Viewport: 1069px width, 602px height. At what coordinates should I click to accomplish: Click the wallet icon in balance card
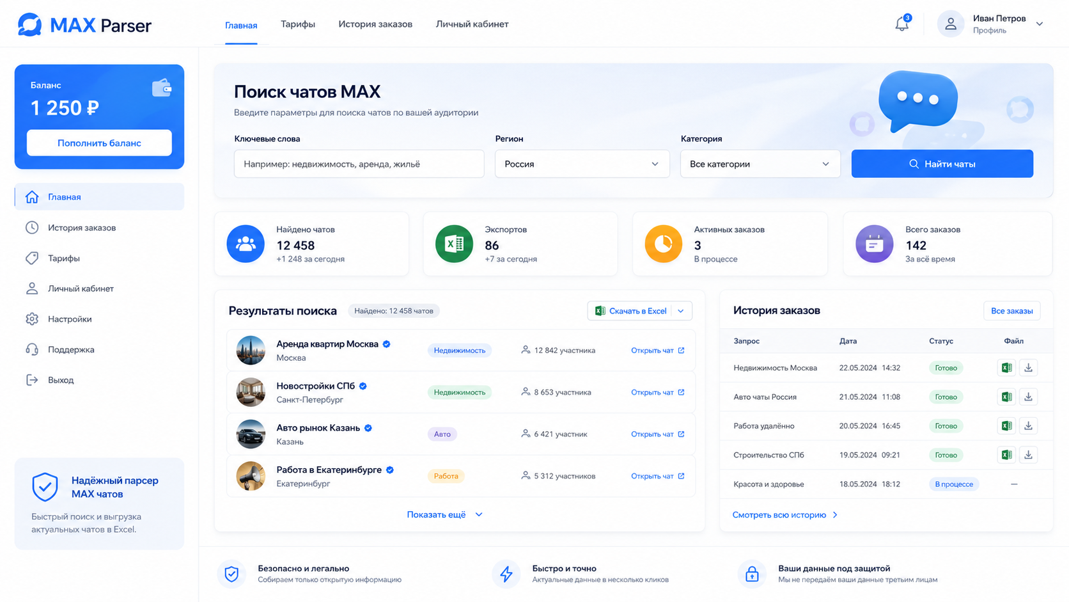point(162,87)
